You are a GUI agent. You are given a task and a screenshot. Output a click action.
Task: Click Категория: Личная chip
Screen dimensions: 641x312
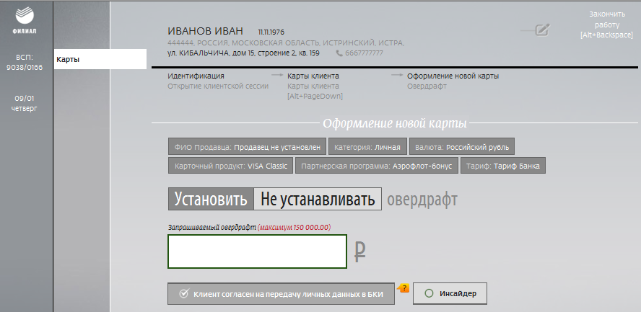coord(367,147)
